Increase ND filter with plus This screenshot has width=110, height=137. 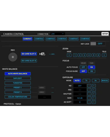pos(94,86)
